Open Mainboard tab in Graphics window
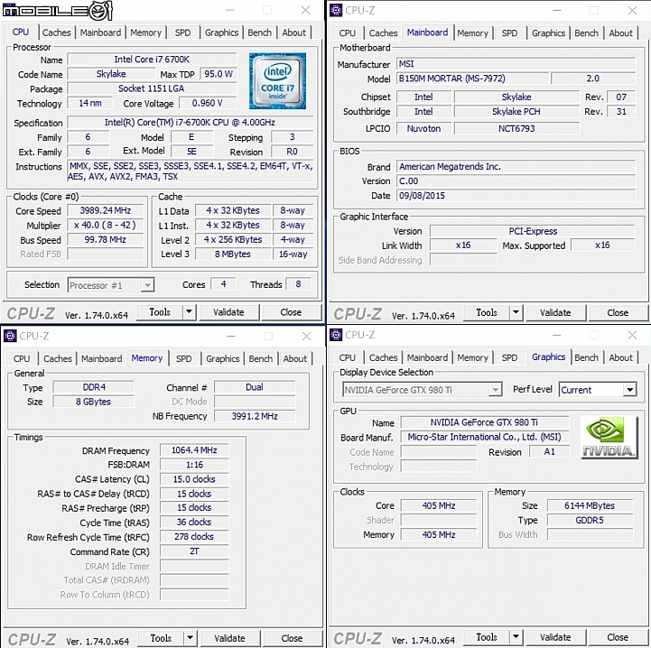Viewport: 651px width, 648px height. (427, 357)
